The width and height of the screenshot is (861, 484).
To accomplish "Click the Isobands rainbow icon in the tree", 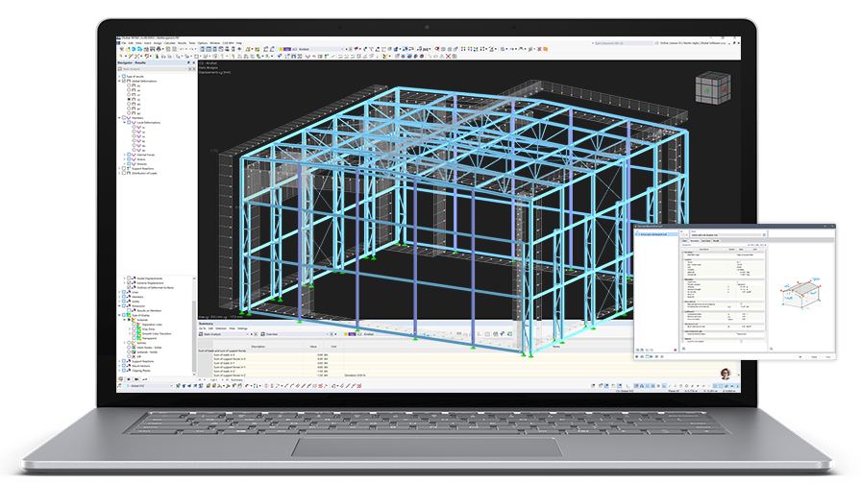I will point(134,320).
